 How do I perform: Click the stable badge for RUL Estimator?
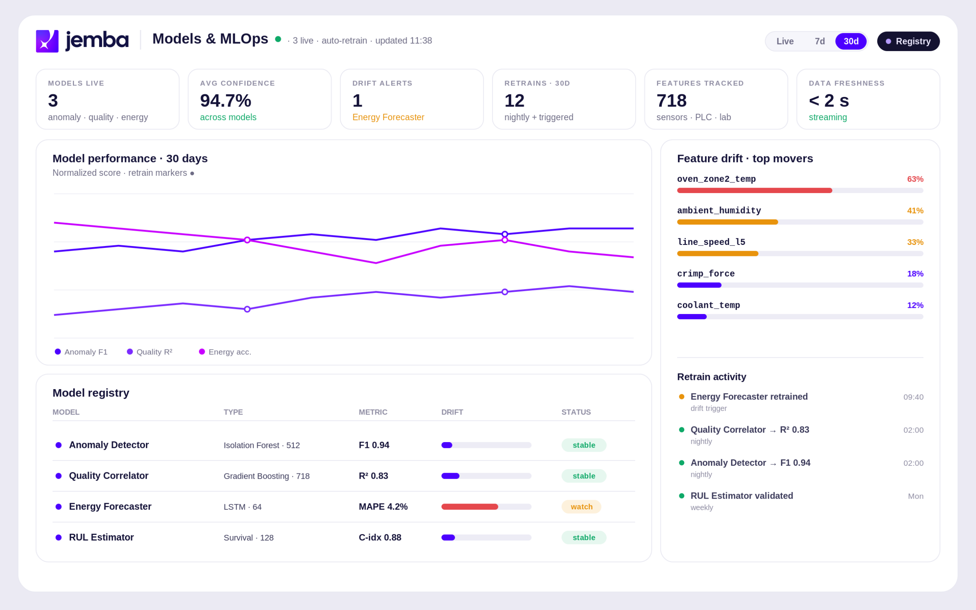point(584,538)
